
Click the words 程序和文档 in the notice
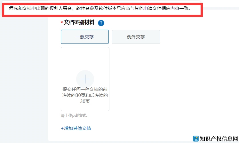(x=20, y=9)
